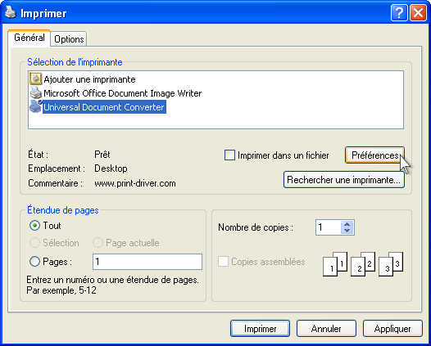Open printer Préférences
Image resolution: width=431 pixels, height=346 pixels.
point(375,155)
